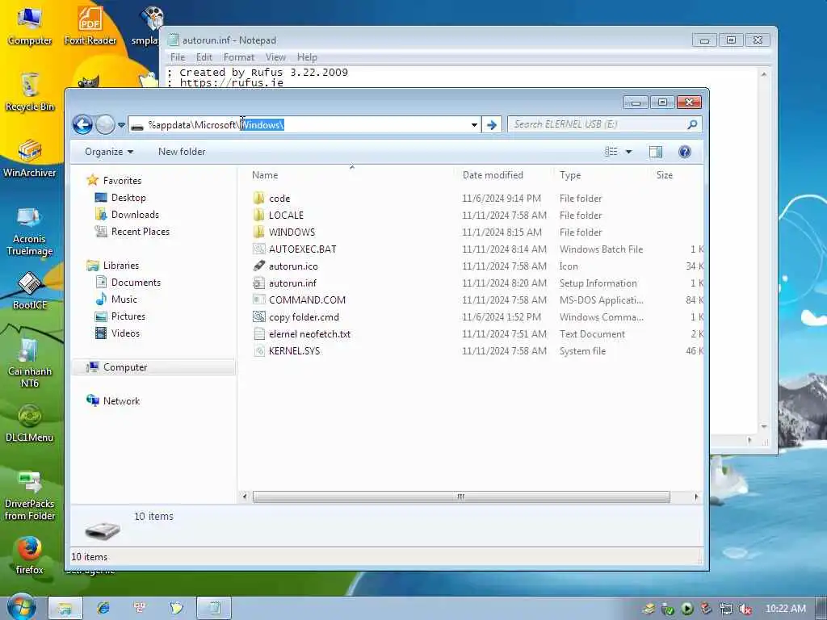
Task: Select the elernel neofetch.txt file
Action: [x=309, y=333]
